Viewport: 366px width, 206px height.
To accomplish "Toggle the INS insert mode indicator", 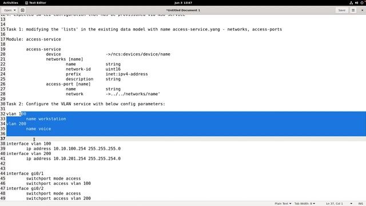I will [x=360, y=204].
